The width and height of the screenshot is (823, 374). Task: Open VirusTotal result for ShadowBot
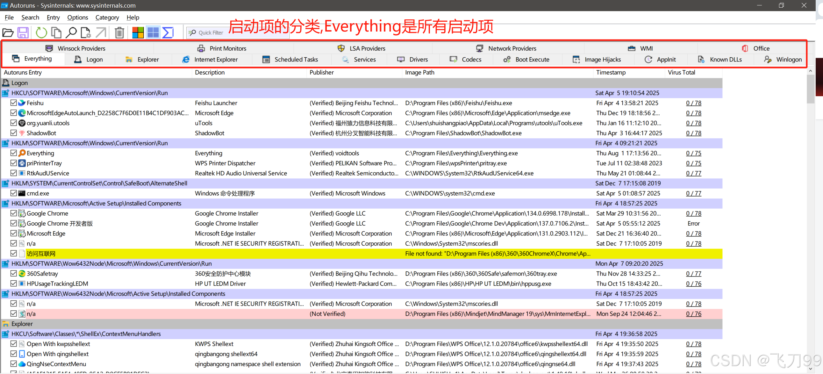point(694,133)
